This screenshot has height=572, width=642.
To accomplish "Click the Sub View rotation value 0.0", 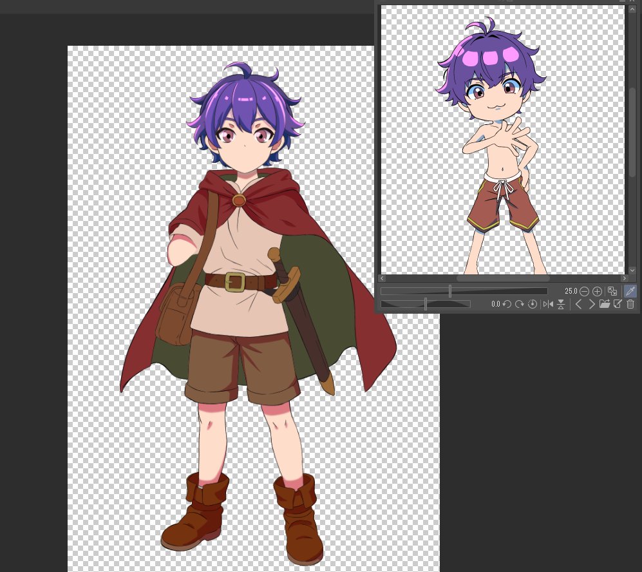I will [495, 304].
